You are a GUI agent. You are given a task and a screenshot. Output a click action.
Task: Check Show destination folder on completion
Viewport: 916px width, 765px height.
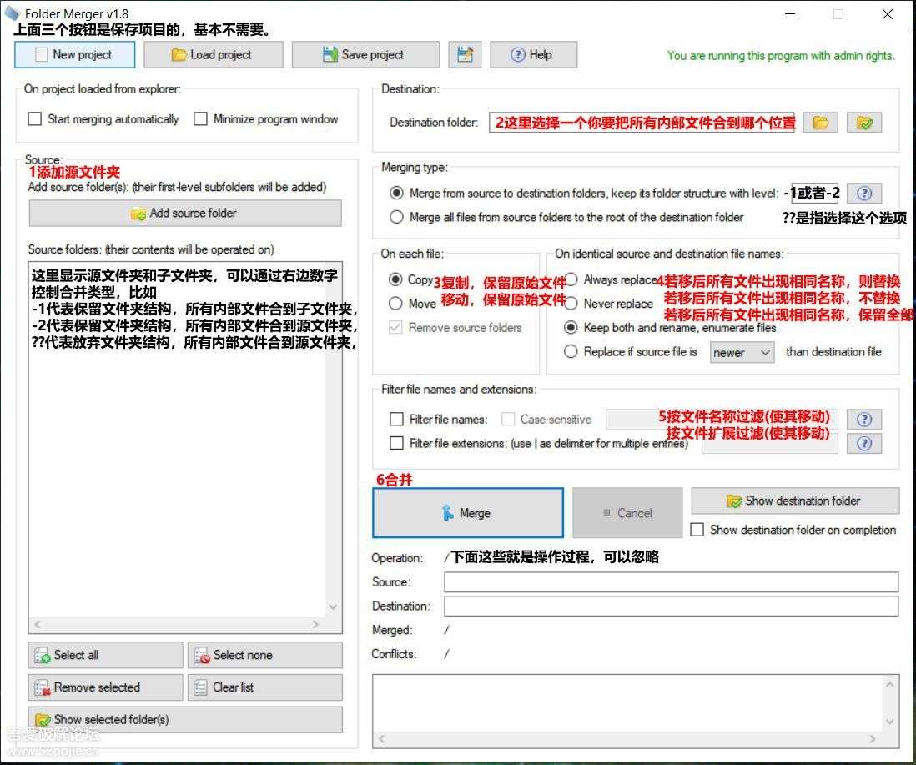pyautogui.click(x=698, y=530)
